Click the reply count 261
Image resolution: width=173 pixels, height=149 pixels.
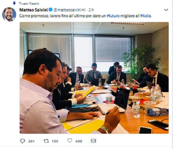pyautogui.click(x=31, y=141)
